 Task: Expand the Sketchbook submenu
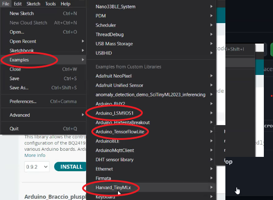(43, 51)
